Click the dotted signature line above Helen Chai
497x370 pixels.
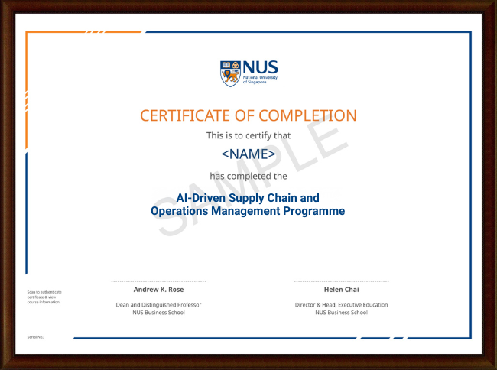341,281
